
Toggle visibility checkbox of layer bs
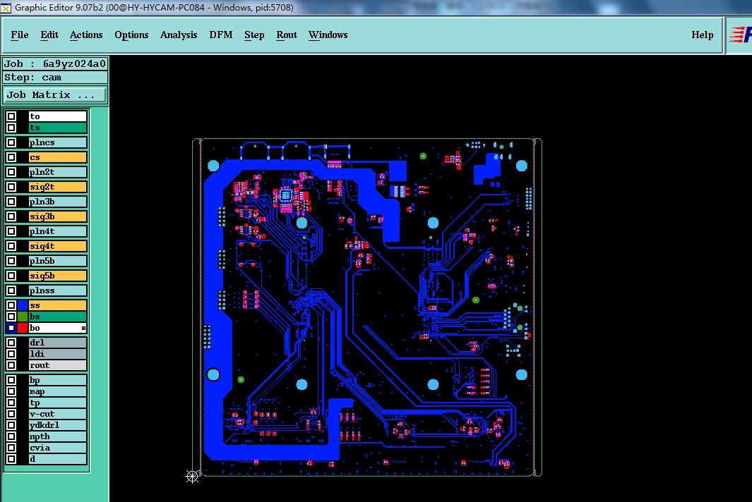coord(11,317)
